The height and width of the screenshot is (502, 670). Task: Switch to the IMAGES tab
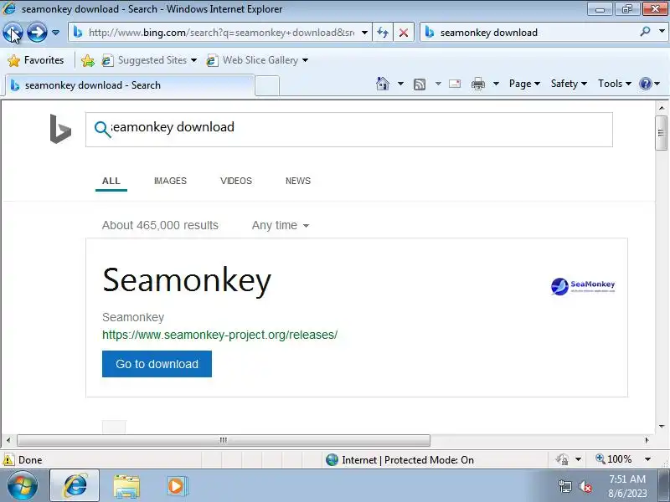(x=170, y=181)
